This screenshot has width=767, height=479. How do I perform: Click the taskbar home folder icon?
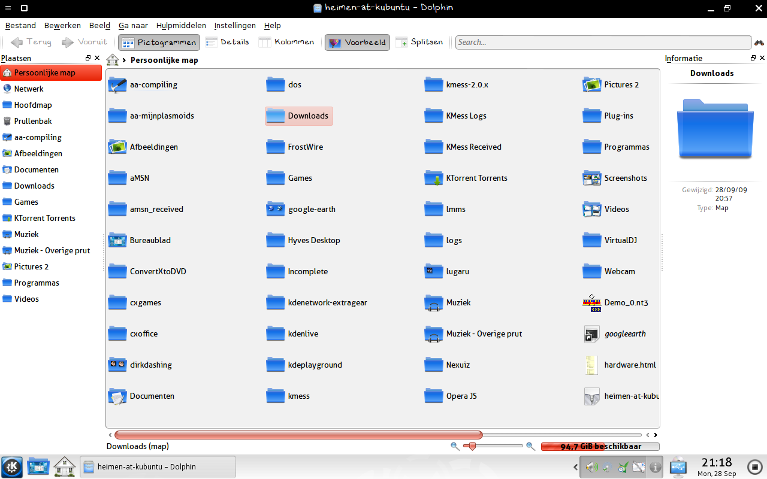[x=65, y=467]
